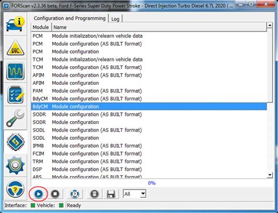
Task: Select PAM Module configuration (AS BUILT format)
Action: click(149, 91)
